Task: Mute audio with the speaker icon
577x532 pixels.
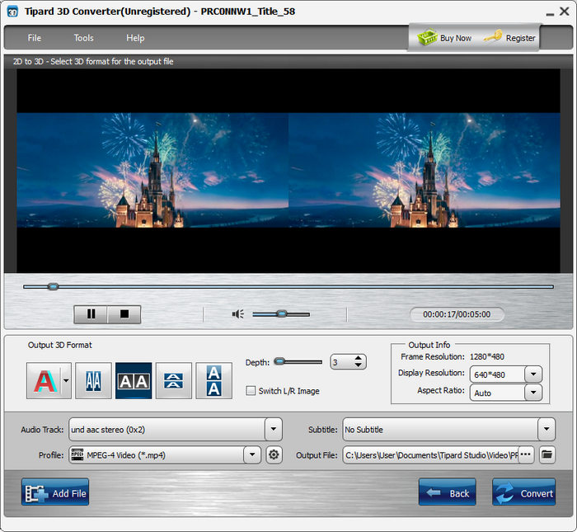Action: point(238,314)
